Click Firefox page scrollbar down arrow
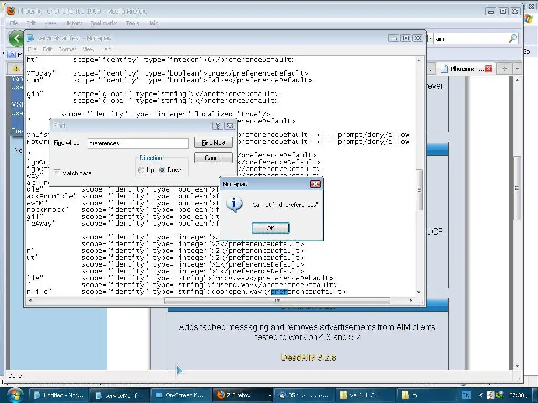The width and height of the screenshot is (538, 403). [517, 366]
